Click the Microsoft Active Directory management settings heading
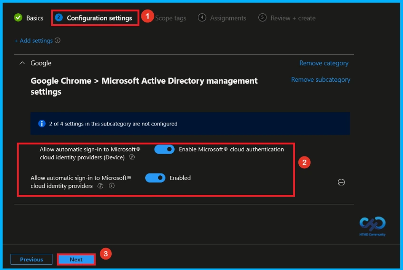 point(144,86)
